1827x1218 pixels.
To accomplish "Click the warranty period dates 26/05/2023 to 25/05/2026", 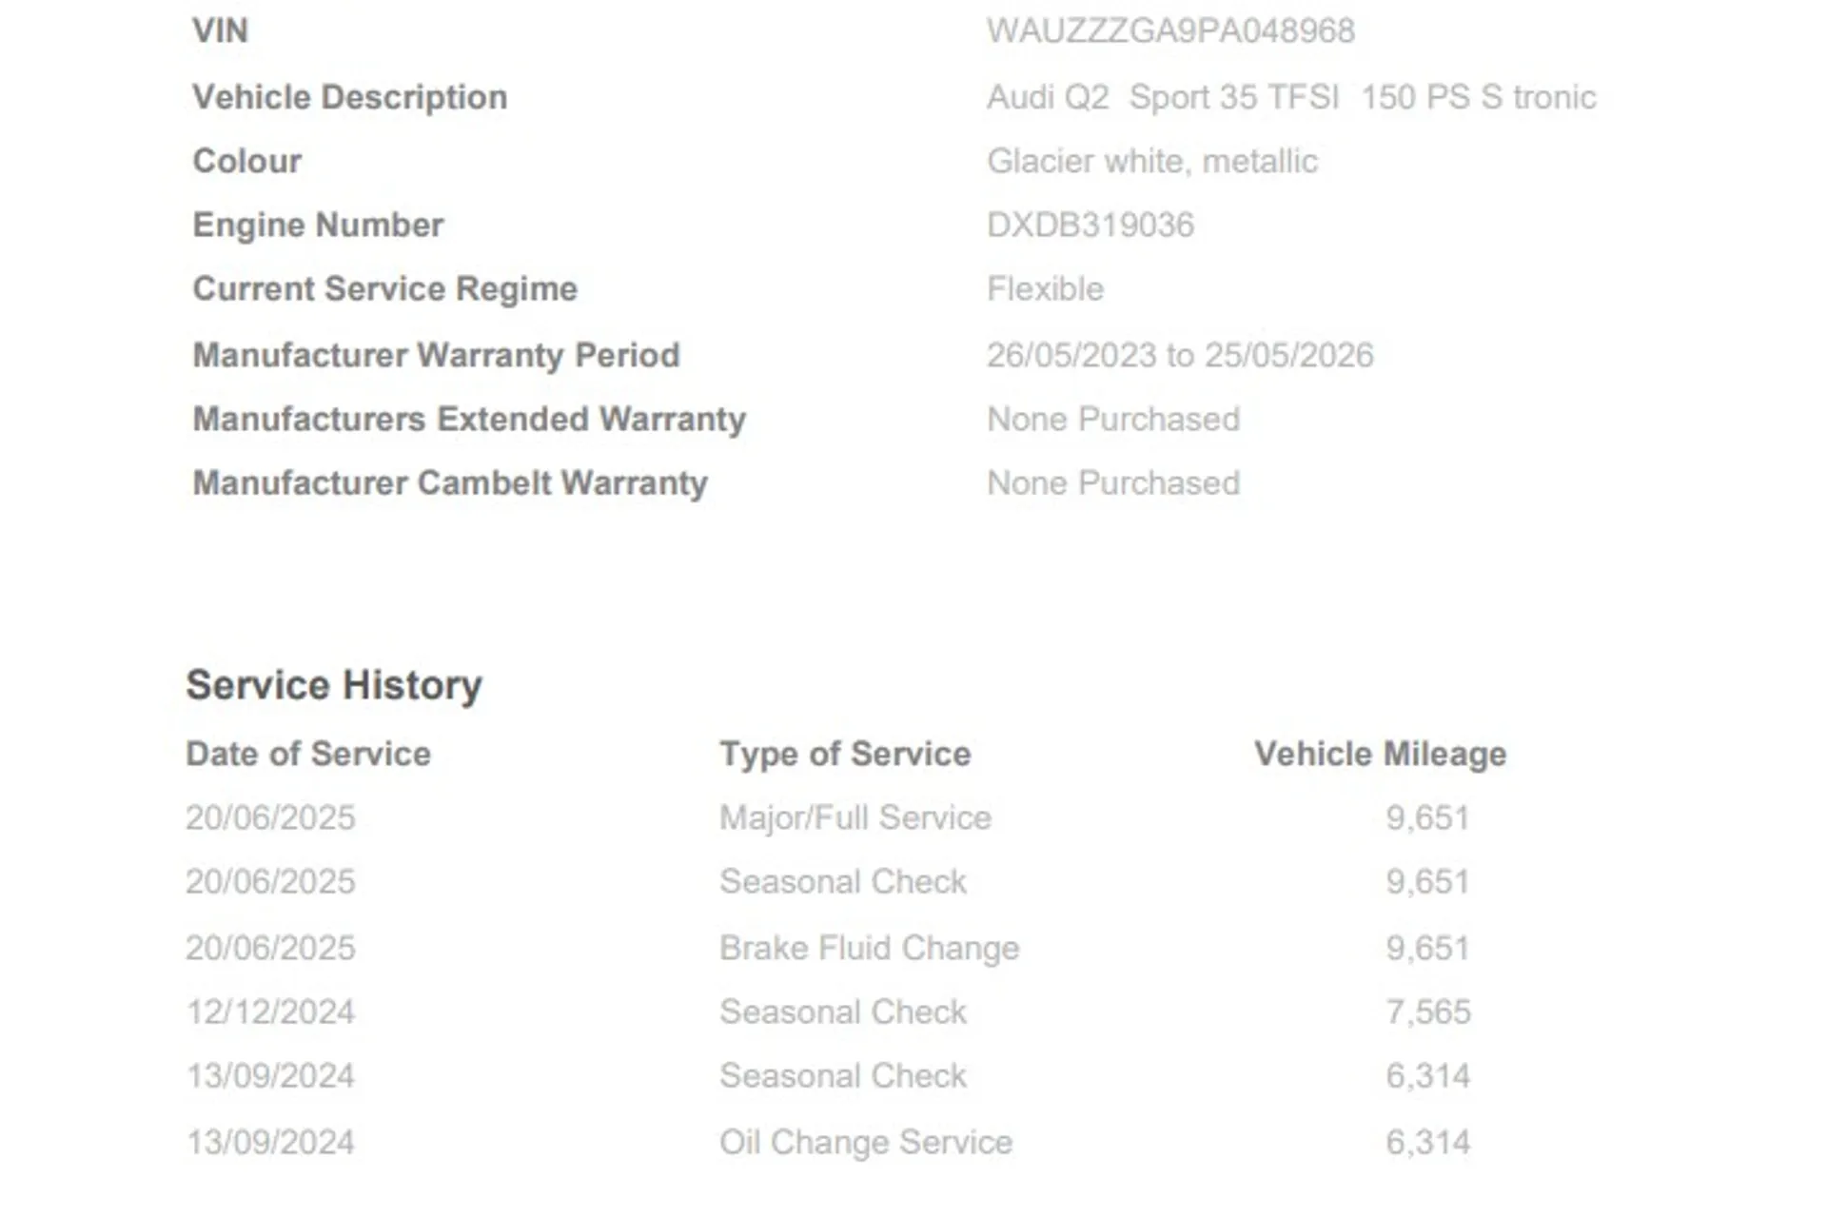I will click(x=1180, y=356).
